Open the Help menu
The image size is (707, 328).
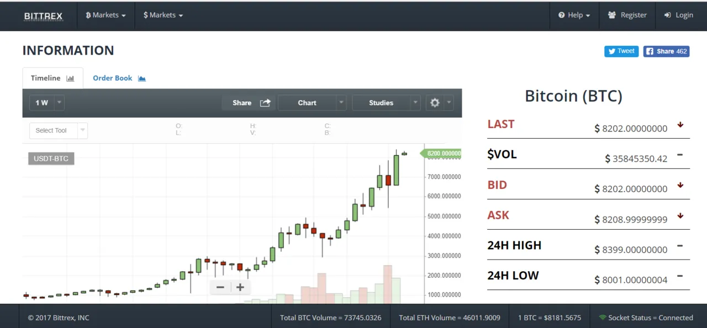(574, 15)
